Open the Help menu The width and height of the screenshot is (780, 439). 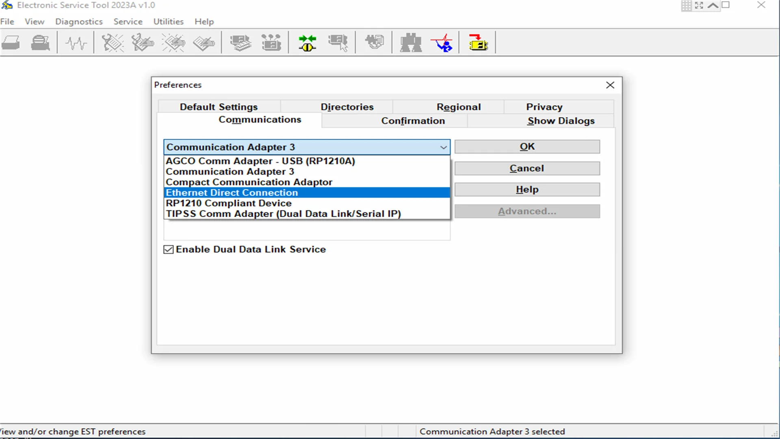pyautogui.click(x=204, y=22)
